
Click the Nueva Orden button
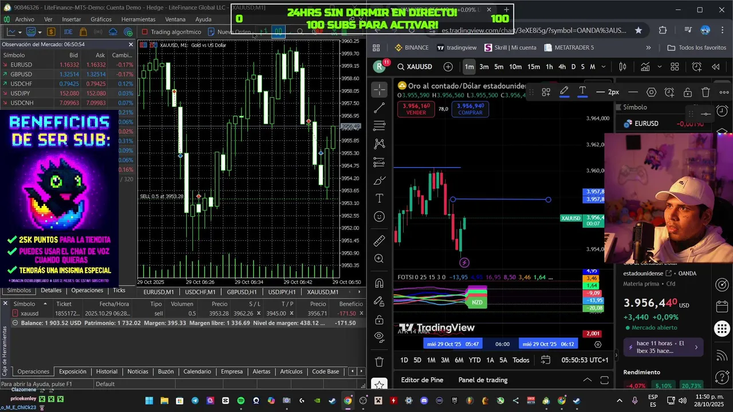[x=229, y=32]
